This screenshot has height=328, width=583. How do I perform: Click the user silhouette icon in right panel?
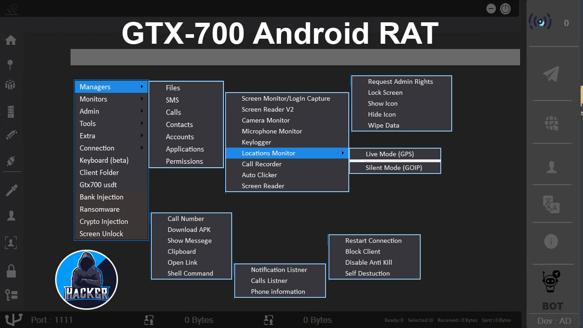click(x=552, y=167)
